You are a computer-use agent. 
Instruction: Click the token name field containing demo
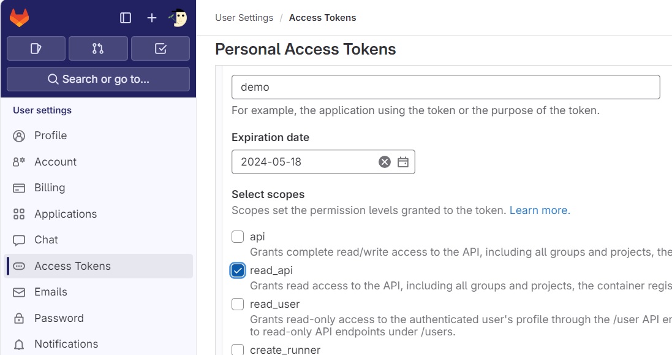(x=445, y=87)
